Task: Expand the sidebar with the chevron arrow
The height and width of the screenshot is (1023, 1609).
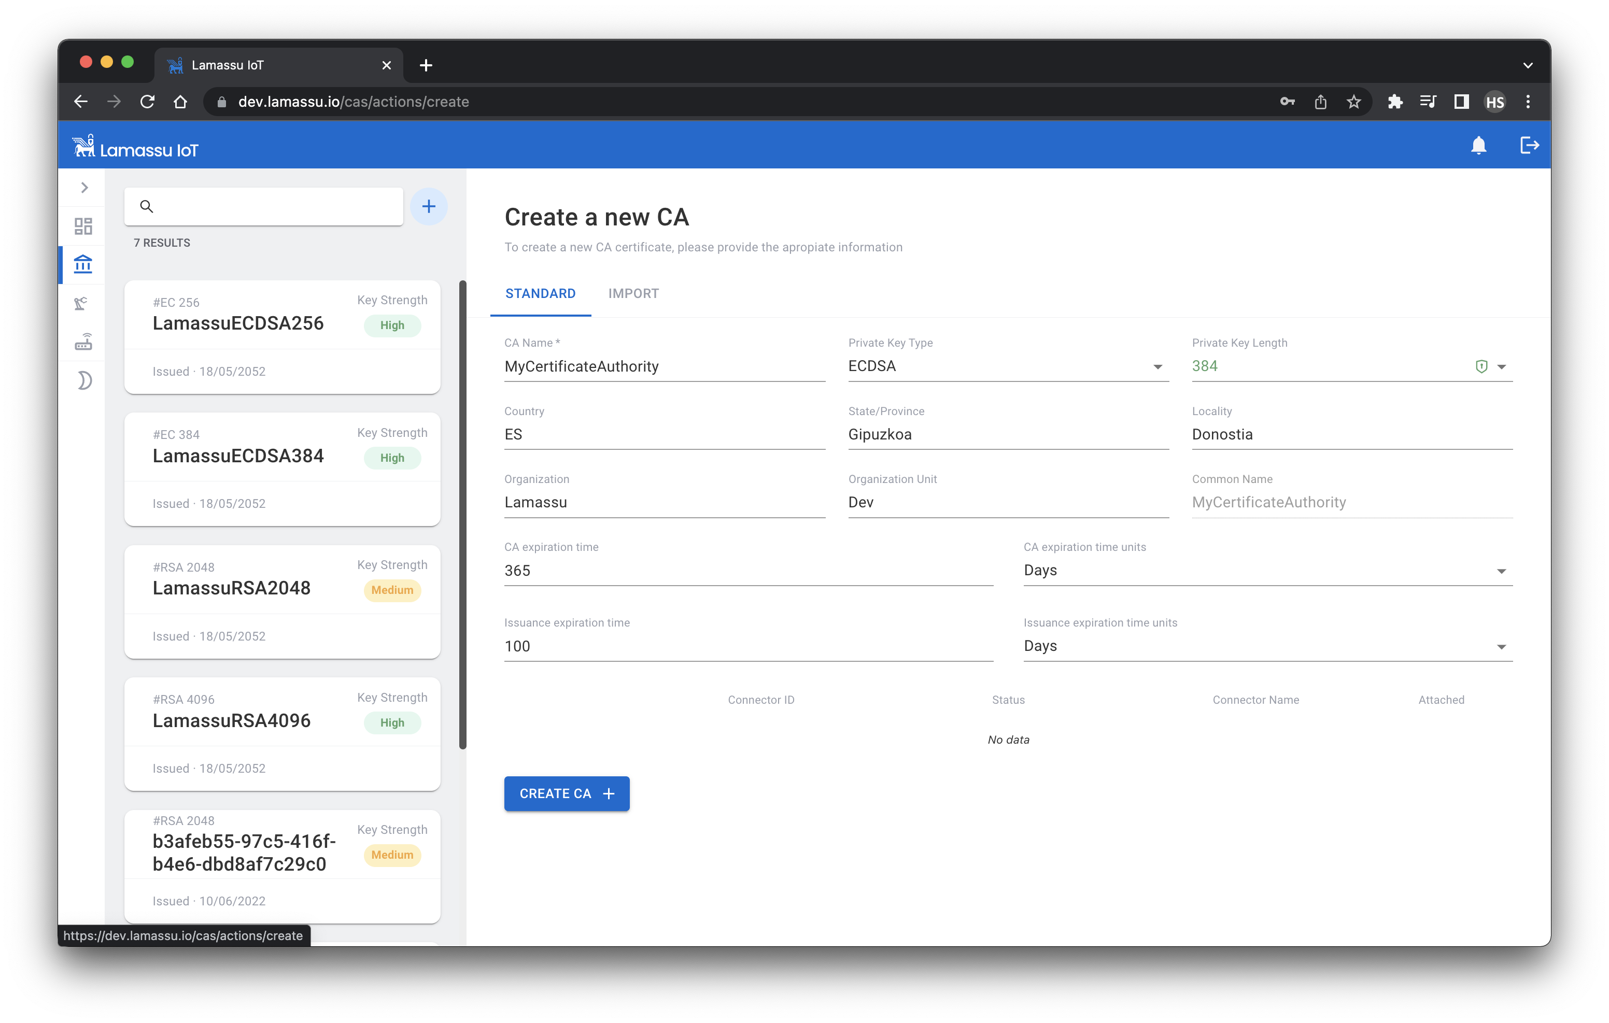Action: pyautogui.click(x=84, y=188)
